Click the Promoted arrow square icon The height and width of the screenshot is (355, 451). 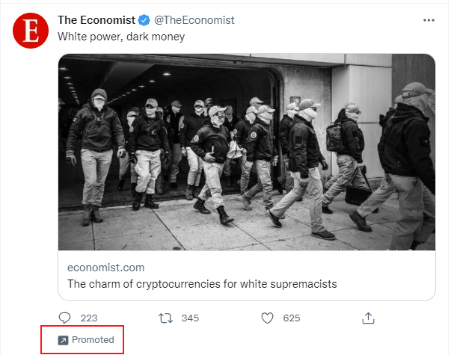point(64,340)
